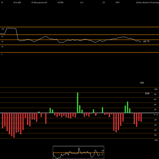
Task: Click the 80 label on the MR axis
Action: click(x=155, y=94)
